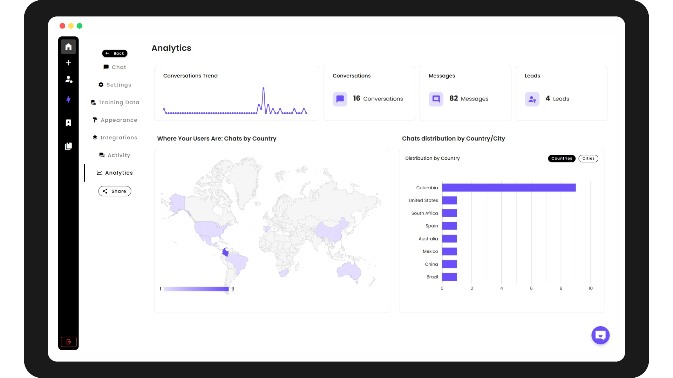Image resolution: width=673 pixels, height=378 pixels.
Task: Click the Colombia bar in chart
Action: point(509,188)
